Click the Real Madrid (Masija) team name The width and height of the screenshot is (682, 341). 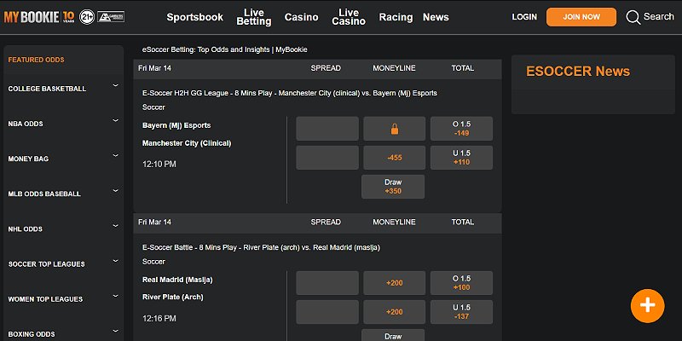pos(177,280)
